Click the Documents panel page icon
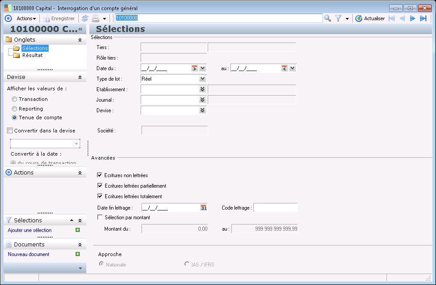 [x=9, y=244]
